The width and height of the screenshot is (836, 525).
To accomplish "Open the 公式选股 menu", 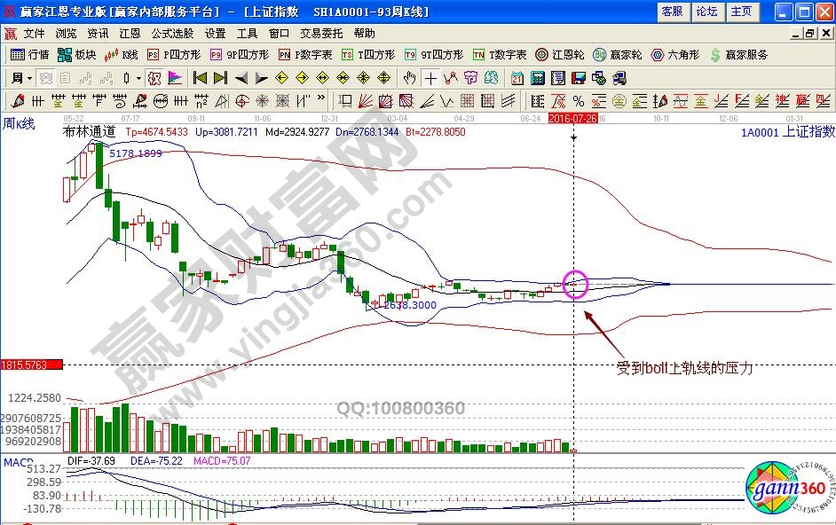I will pyautogui.click(x=172, y=34).
